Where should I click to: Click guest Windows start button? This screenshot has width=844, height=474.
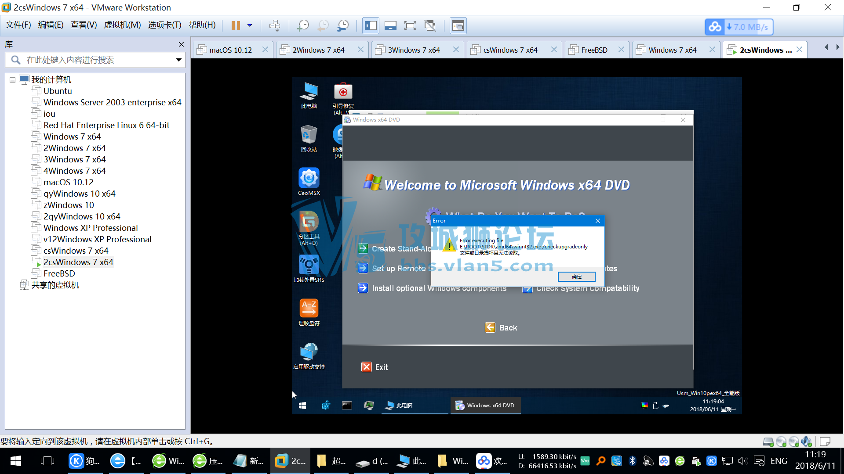302,406
